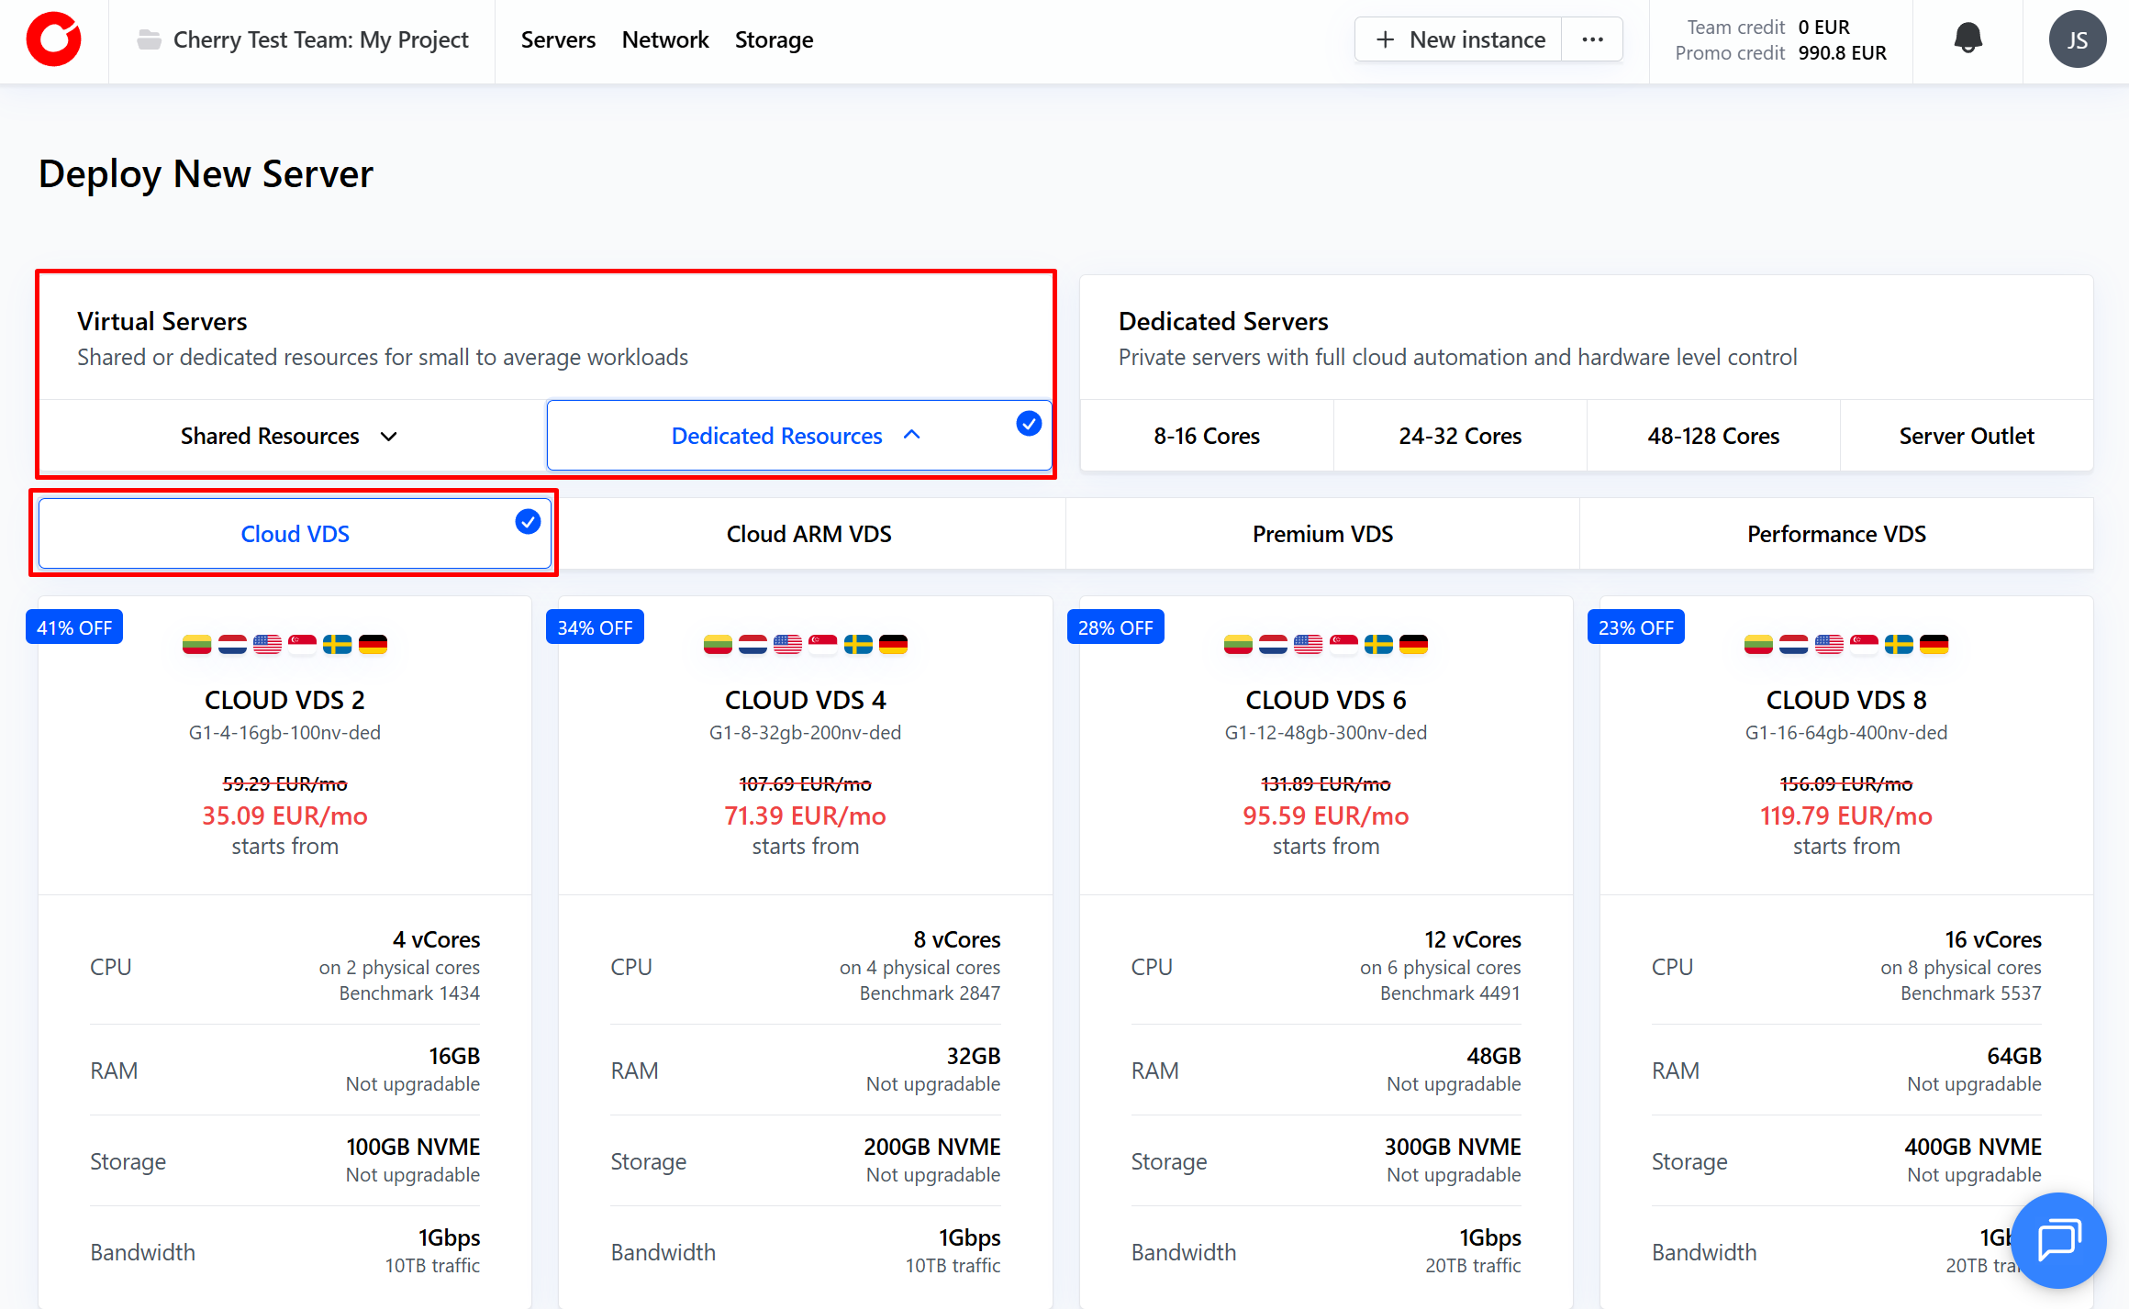Screen dimensions: 2129x1309
Task: Click the US flag on Cloud VDS 4
Action: [x=787, y=644]
